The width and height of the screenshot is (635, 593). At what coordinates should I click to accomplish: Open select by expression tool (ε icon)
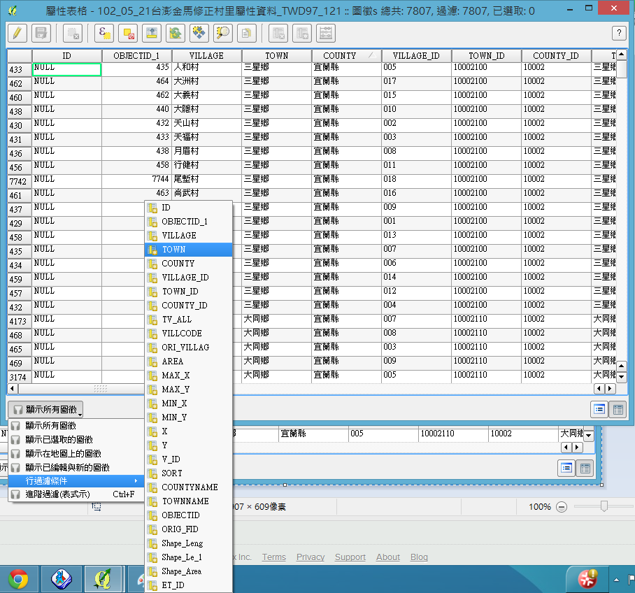[x=105, y=33]
